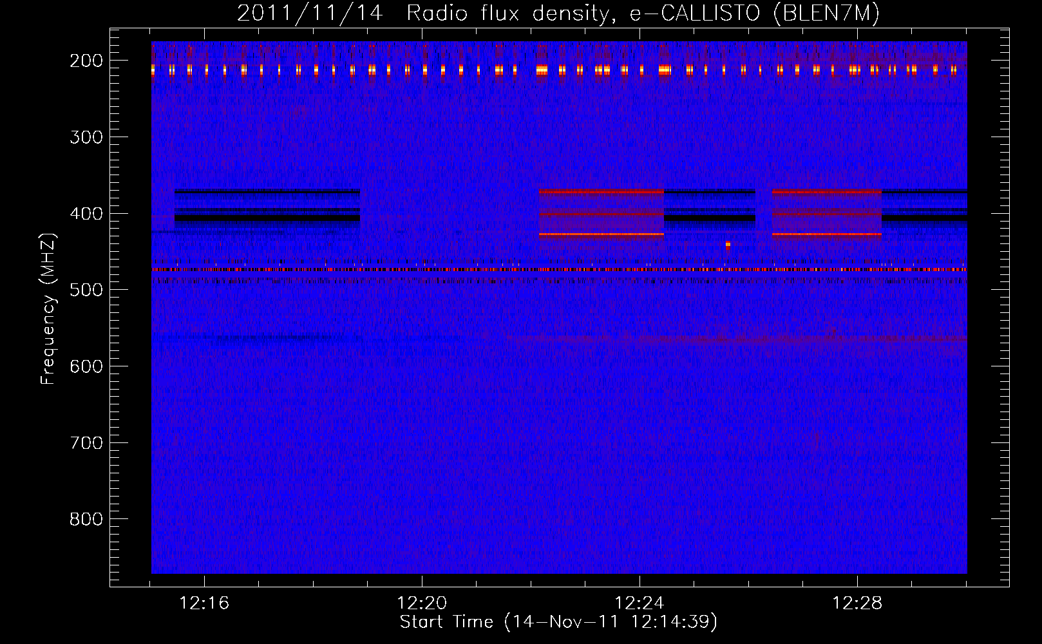Click the 800 frequency tick label
1042x644 pixels.
[x=86, y=519]
